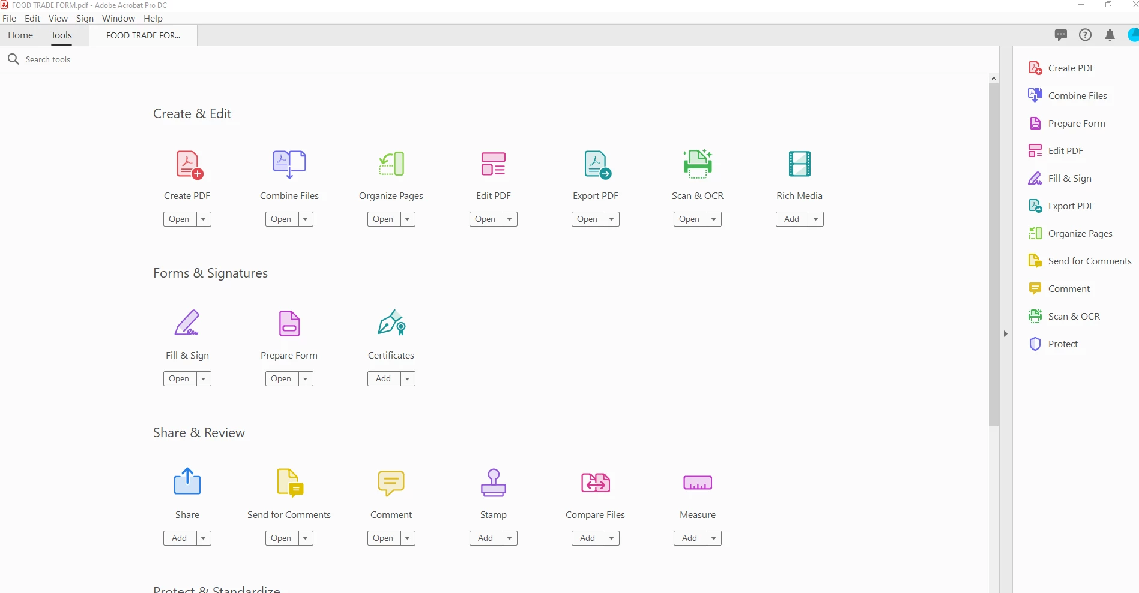Image resolution: width=1139 pixels, height=593 pixels.
Task: Click the user account avatar icon
Action: [x=1134, y=35]
